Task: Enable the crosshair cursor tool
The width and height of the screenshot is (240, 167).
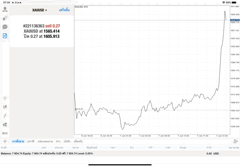Action: (5, 98)
